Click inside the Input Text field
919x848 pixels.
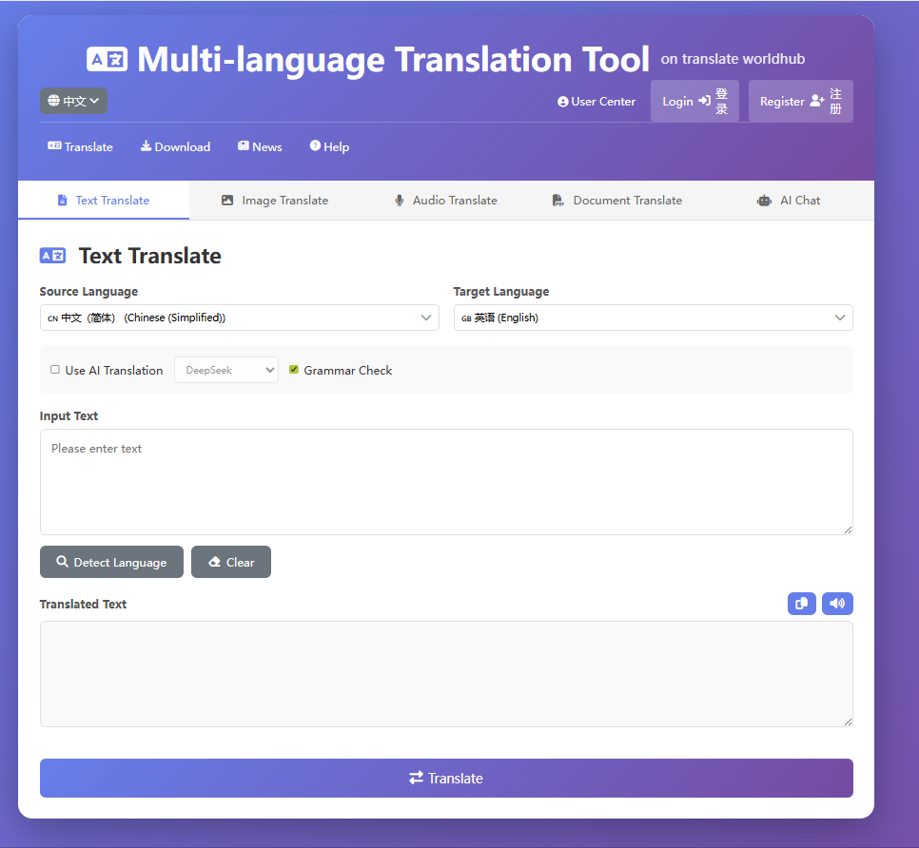click(x=446, y=482)
